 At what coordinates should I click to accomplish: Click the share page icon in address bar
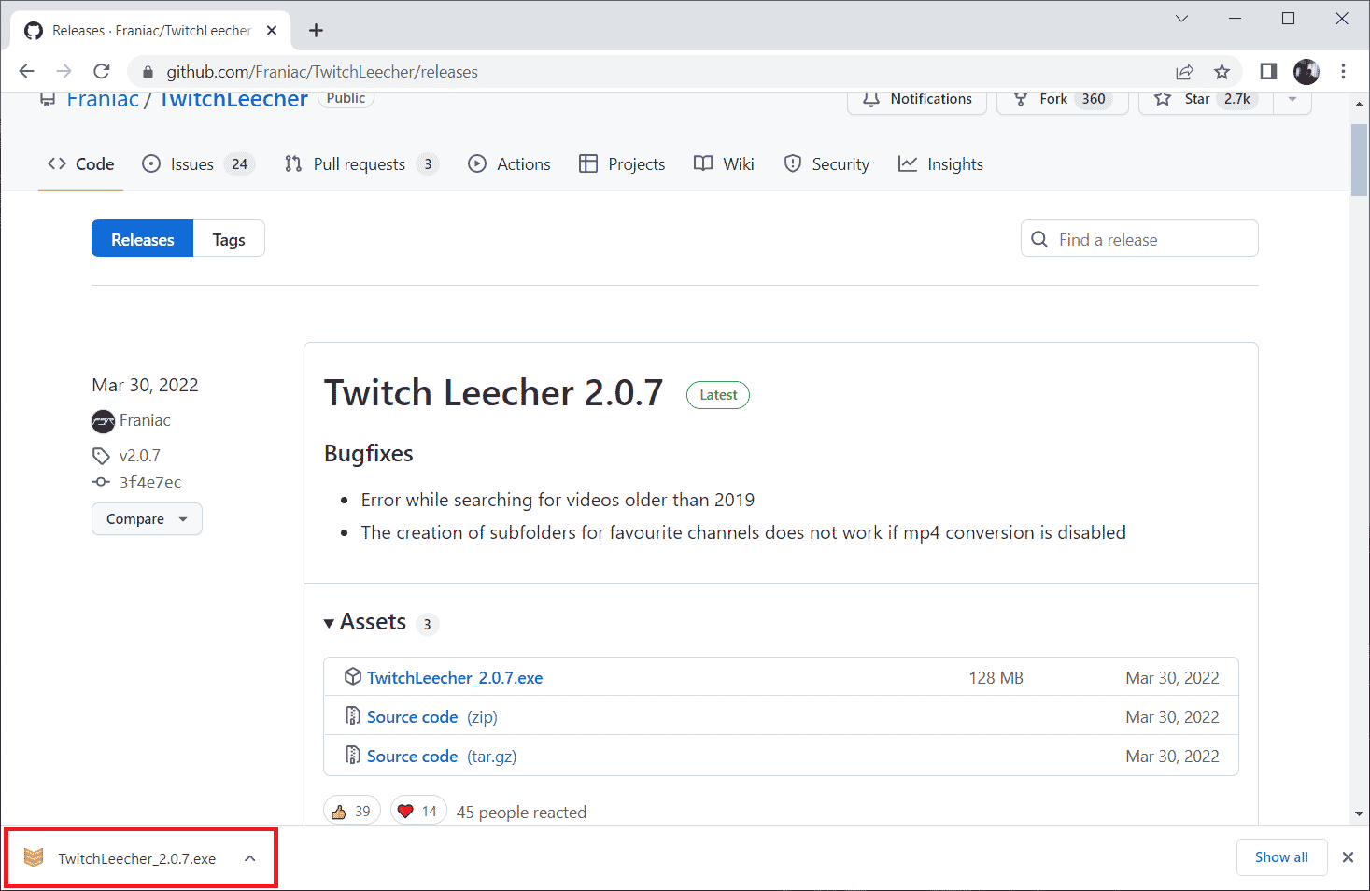[1184, 72]
